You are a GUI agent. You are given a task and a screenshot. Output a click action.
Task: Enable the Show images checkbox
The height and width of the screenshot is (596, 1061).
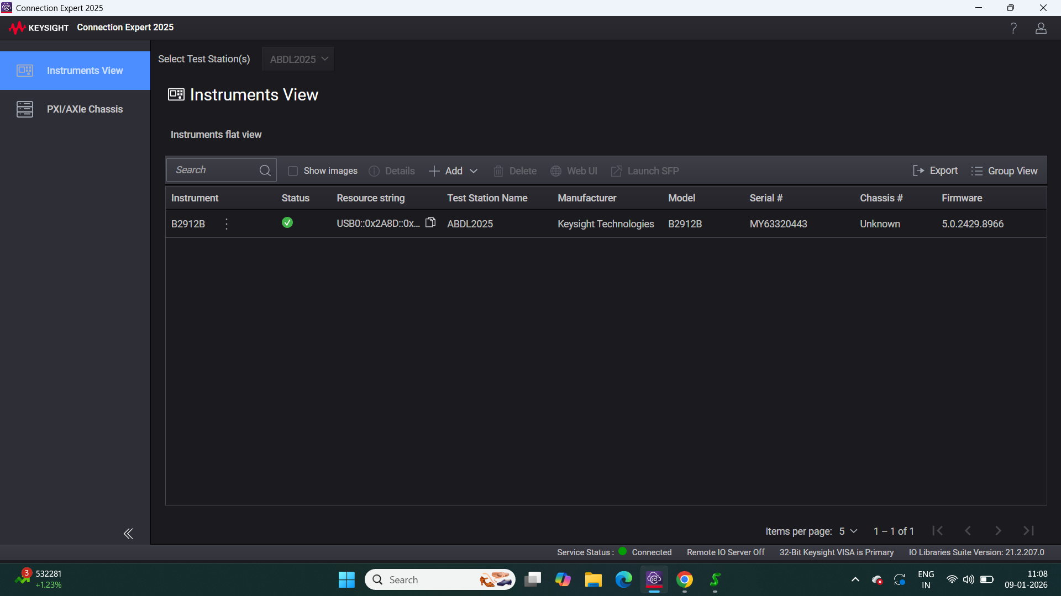click(x=293, y=171)
